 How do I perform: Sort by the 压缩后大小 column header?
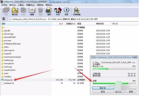(x=71, y=24)
